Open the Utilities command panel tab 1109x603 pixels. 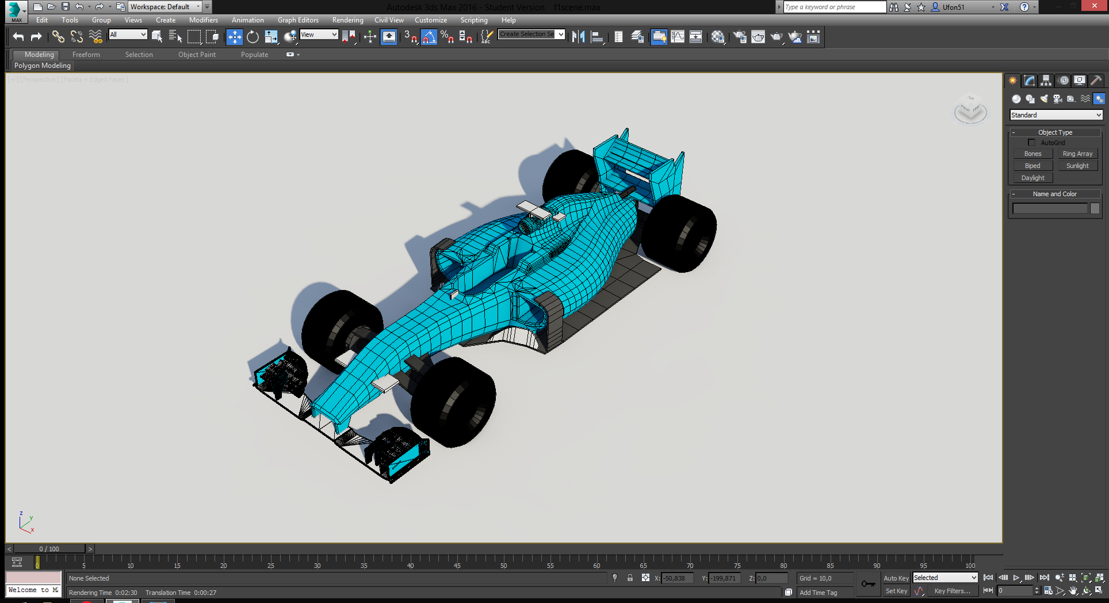(1096, 81)
